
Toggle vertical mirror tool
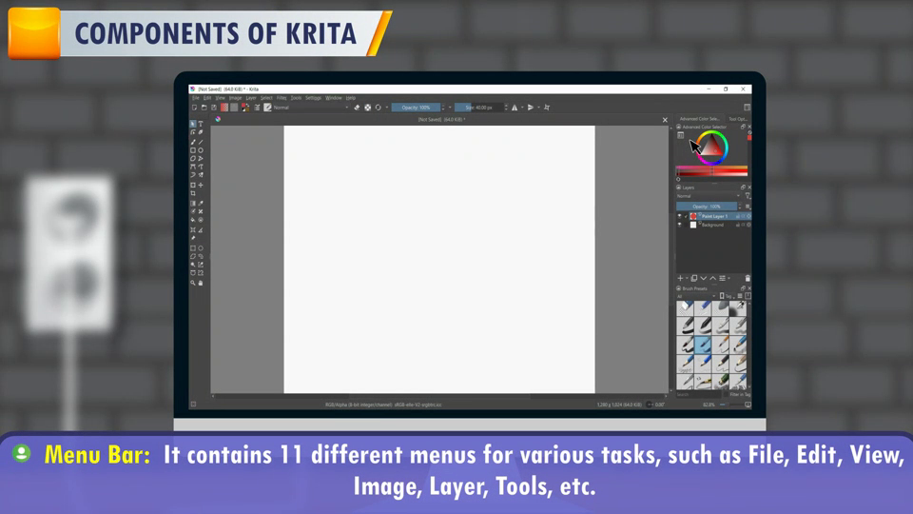(531, 108)
